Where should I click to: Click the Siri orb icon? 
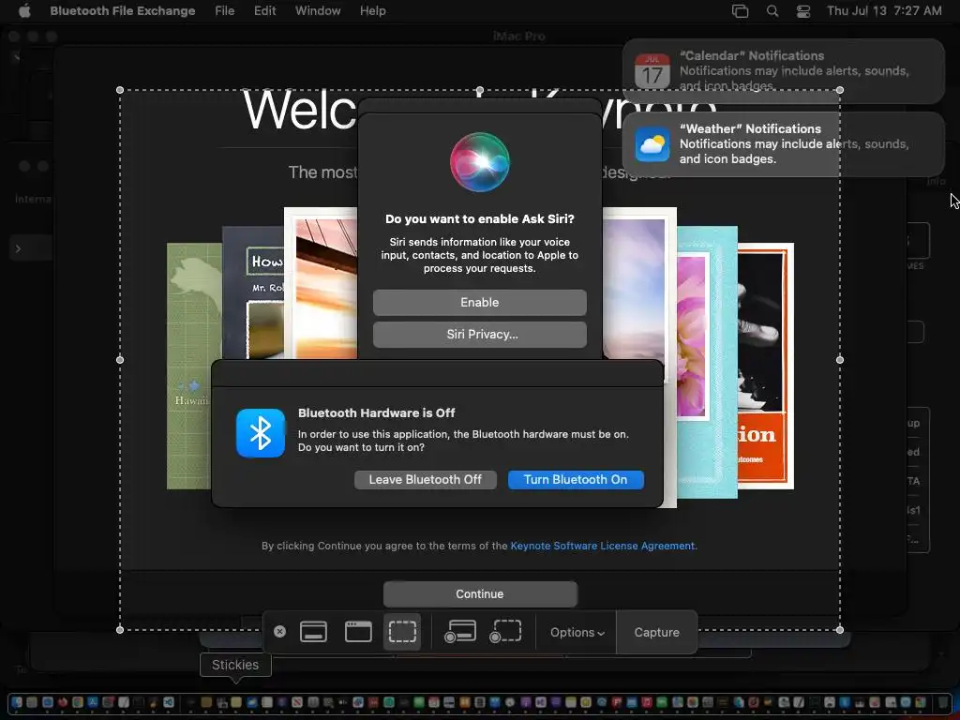tap(479, 162)
